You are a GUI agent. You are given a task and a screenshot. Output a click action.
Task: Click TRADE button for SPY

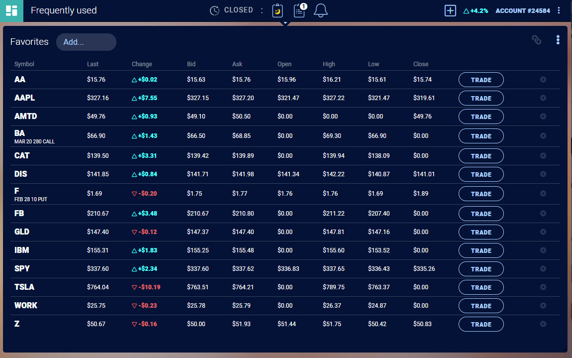click(x=481, y=269)
